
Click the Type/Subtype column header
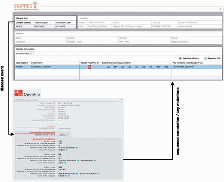coord(22,63)
